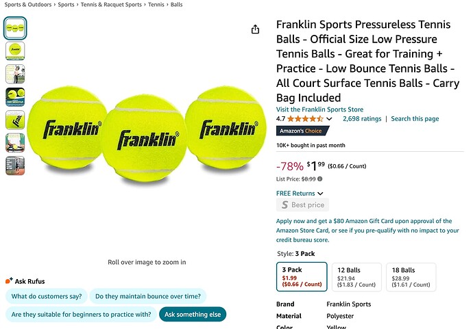Choose the 3 Pack style option

pyautogui.click(x=302, y=277)
